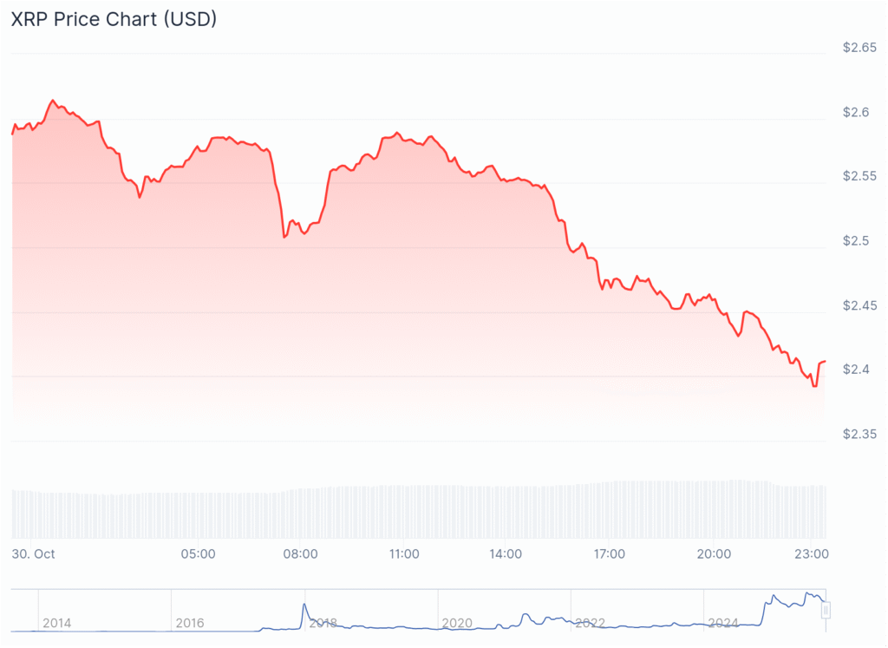Click the 2018 label in the navigator
The height and width of the screenshot is (648, 888).
323,623
